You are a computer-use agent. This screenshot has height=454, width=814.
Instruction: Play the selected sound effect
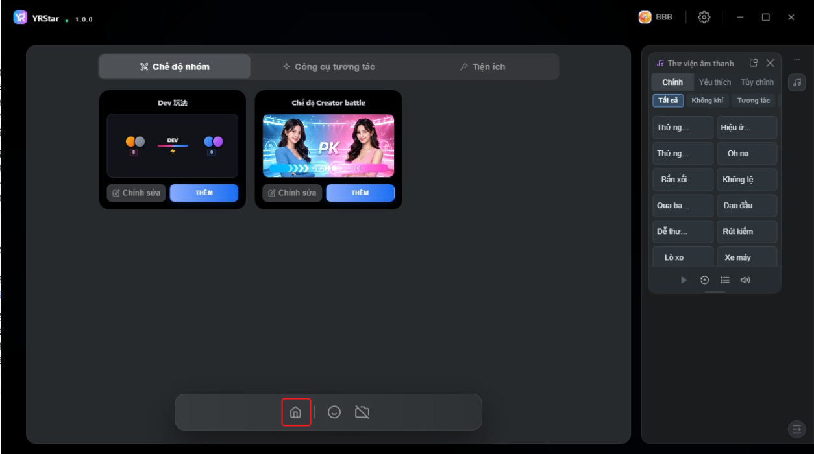(684, 280)
